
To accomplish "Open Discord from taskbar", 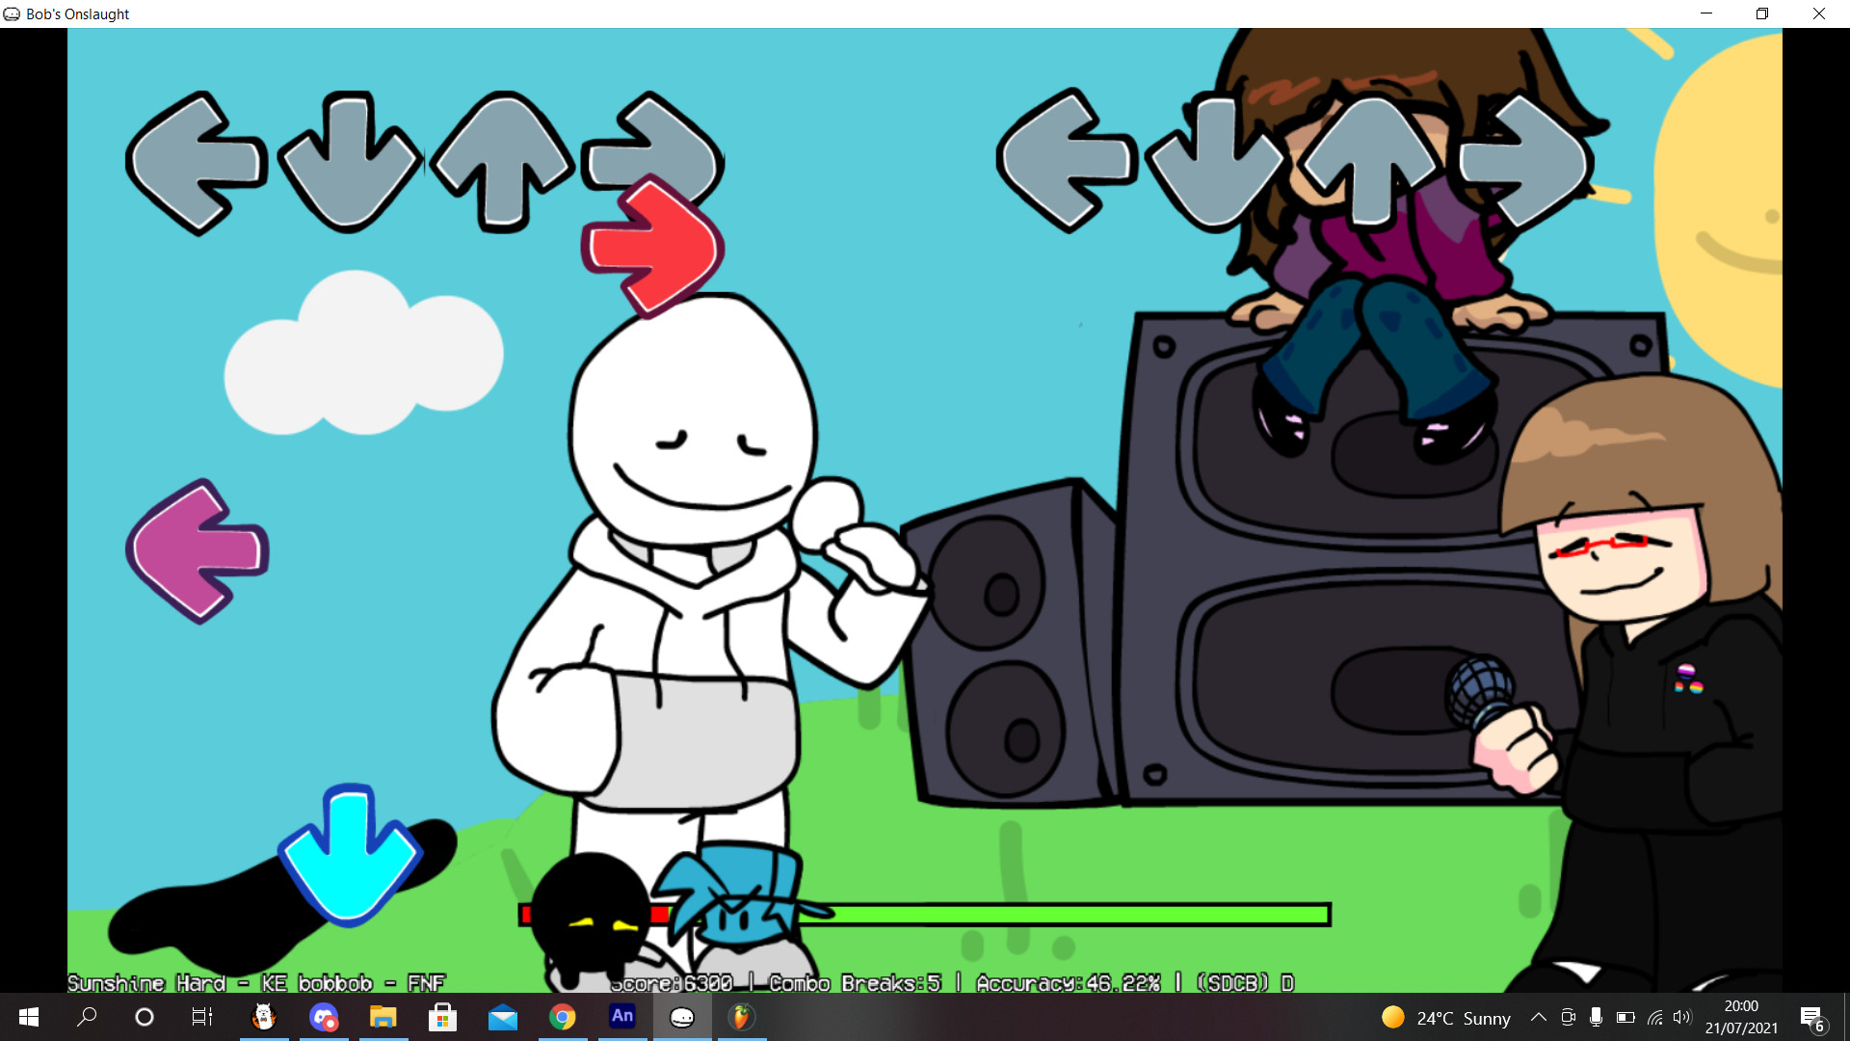I will tap(324, 1016).
